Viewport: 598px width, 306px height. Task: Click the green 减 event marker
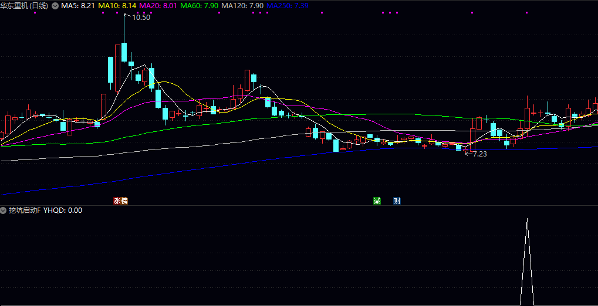377,200
